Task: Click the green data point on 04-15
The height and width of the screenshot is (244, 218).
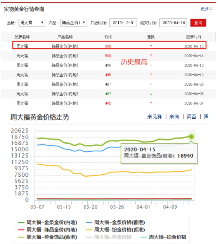Action: pos(191,137)
